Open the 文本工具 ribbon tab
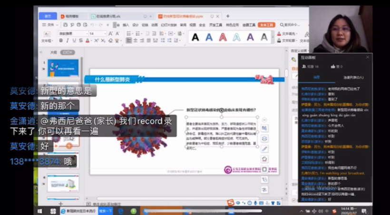Viewport: 390px width, 215px height. 266,25
